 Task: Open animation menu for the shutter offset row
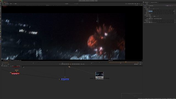click(x=175, y=23)
